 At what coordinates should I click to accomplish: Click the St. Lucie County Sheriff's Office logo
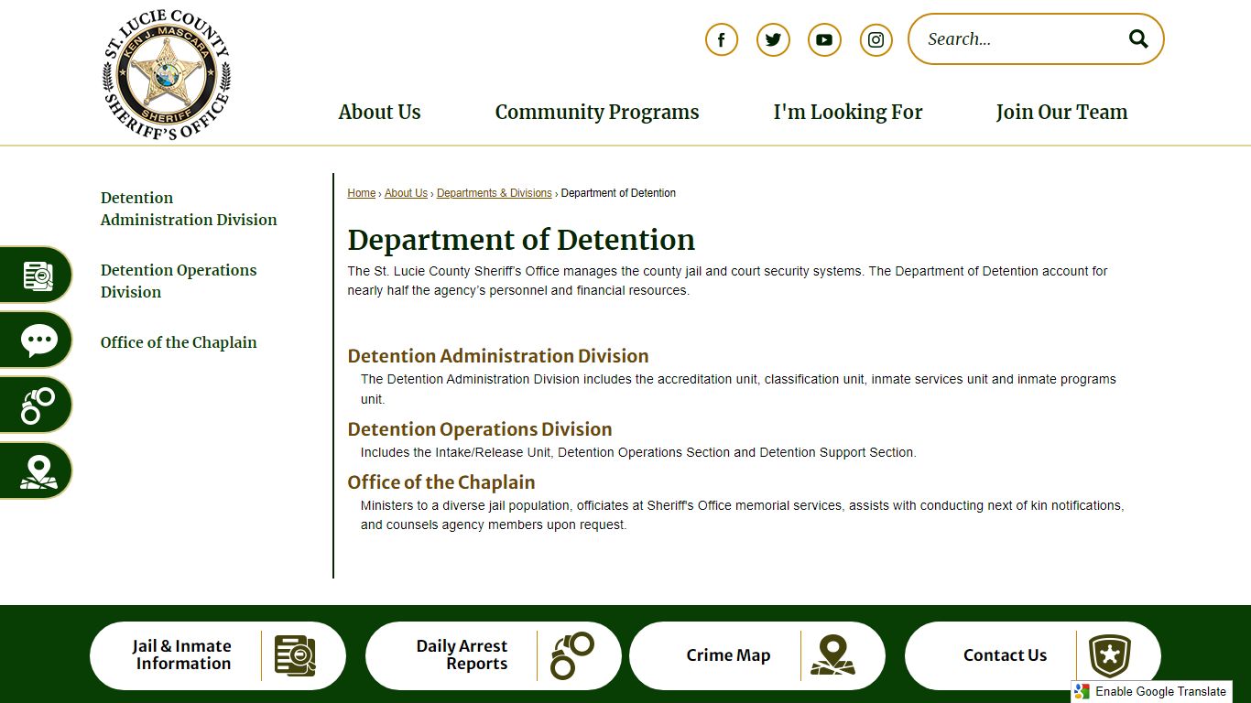167,75
